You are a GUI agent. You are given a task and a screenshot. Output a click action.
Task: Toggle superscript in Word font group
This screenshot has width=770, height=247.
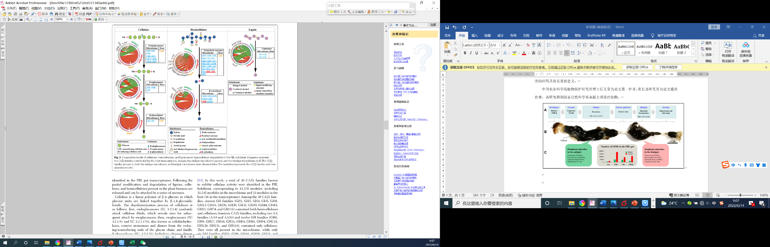[498, 53]
